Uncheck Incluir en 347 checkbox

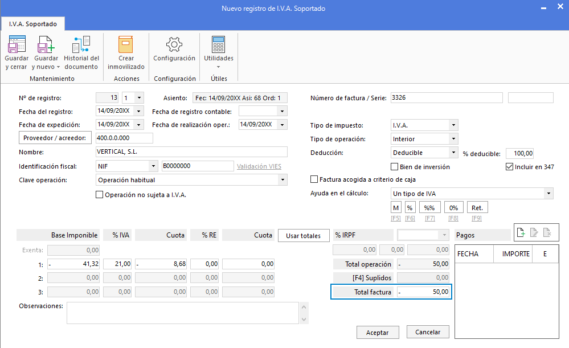(x=509, y=166)
